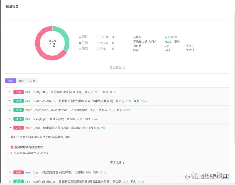Expand the POST uploadImage result row

(10, 110)
